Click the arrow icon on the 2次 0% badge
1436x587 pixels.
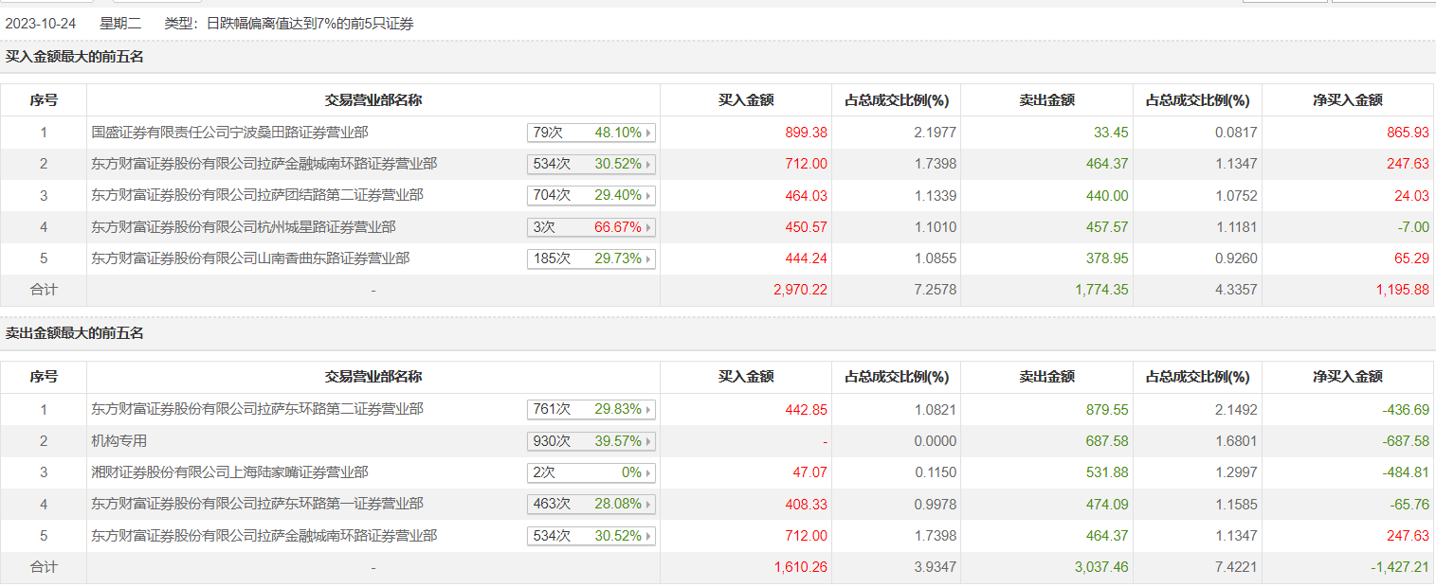(x=648, y=472)
